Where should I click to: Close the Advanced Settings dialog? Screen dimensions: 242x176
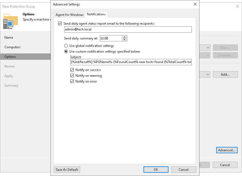click(x=195, y=4)
